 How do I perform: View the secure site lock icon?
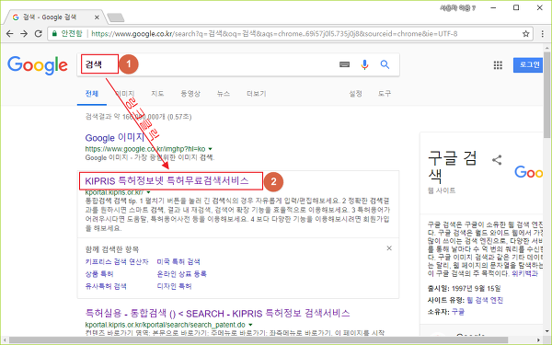point(54,34)
